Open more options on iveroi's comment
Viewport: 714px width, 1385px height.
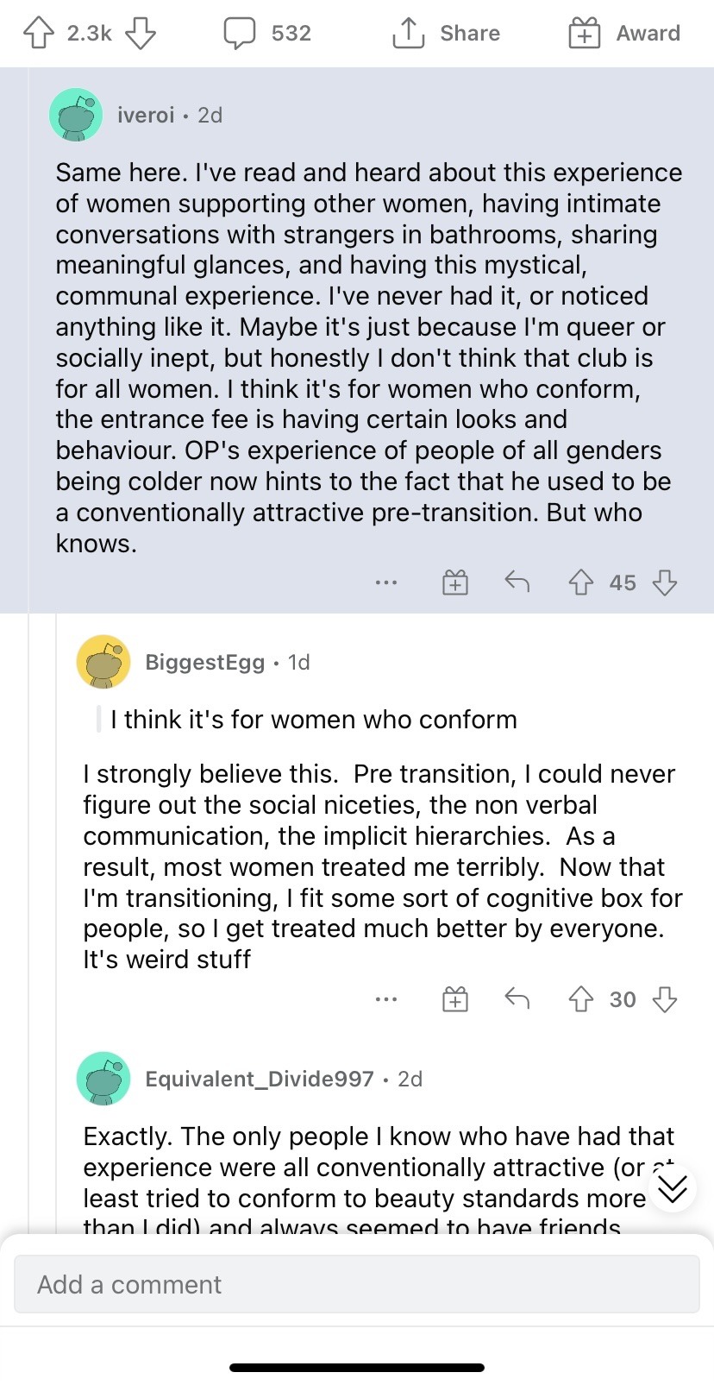[386, 583]
